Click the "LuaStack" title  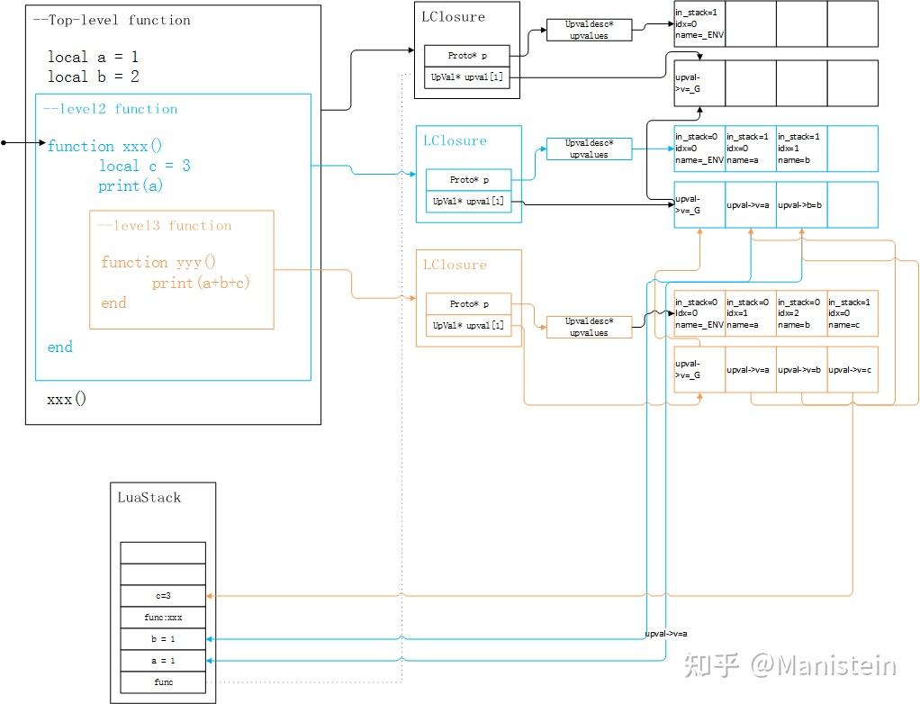[149, 498]
